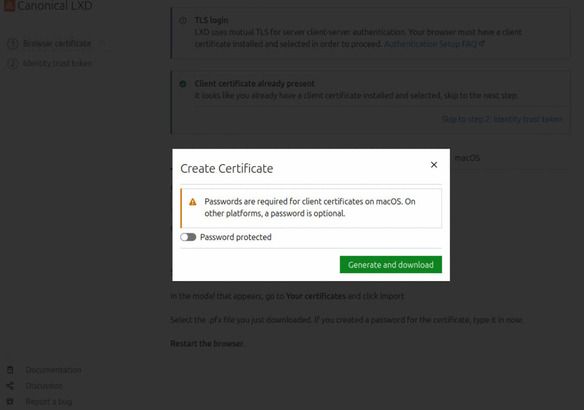Enable the Password protected toggle
This screenshot has height=410, width=584.
pos(188,237)
